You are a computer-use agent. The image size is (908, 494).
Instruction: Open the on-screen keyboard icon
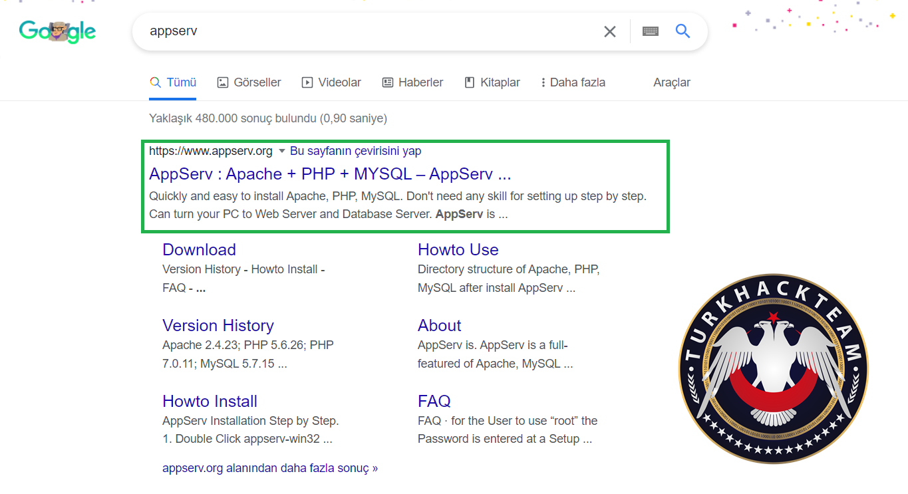click(651, 31)
